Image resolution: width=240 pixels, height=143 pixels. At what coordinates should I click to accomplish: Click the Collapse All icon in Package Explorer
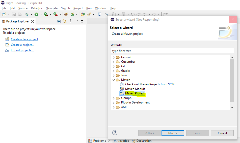(x=59, y=21)
